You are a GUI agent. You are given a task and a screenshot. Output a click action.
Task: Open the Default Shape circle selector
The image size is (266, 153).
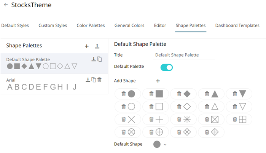pyautogui.click(x=157, y=144)
